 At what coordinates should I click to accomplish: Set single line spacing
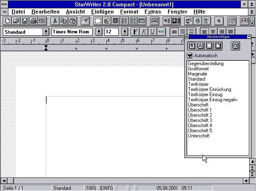[x=174, y=32]
